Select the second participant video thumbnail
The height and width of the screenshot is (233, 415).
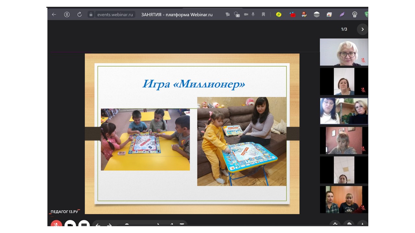tap(344, 82)
